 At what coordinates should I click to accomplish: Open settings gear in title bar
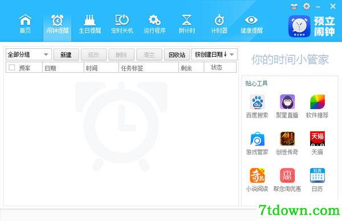click(307, 6)
